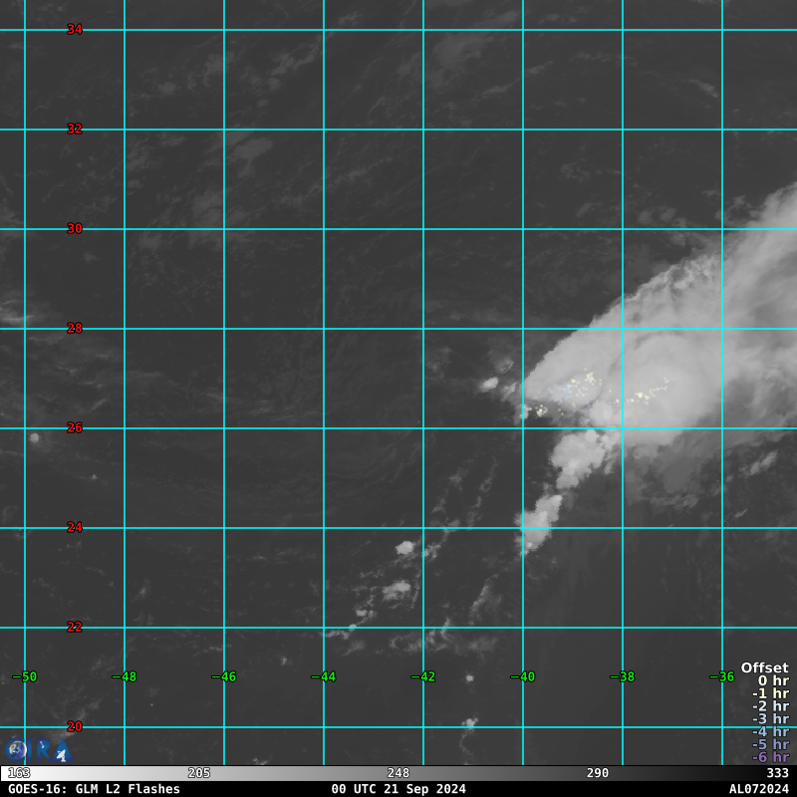Viewport: 797px width, 797px height.
Task: Click the 34 latitude label
Action: [x=75, y=30]
